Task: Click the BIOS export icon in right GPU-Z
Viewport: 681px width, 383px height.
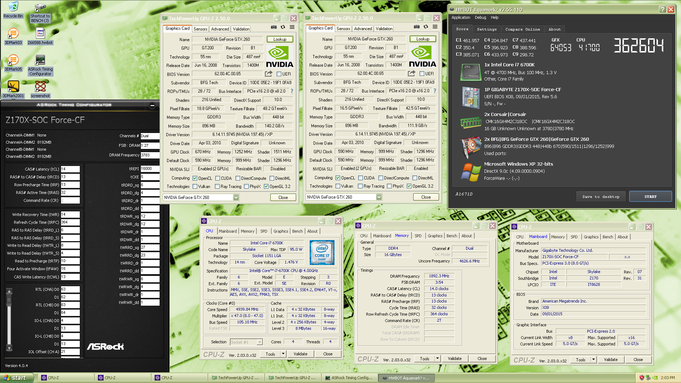Action: point(411,73)
